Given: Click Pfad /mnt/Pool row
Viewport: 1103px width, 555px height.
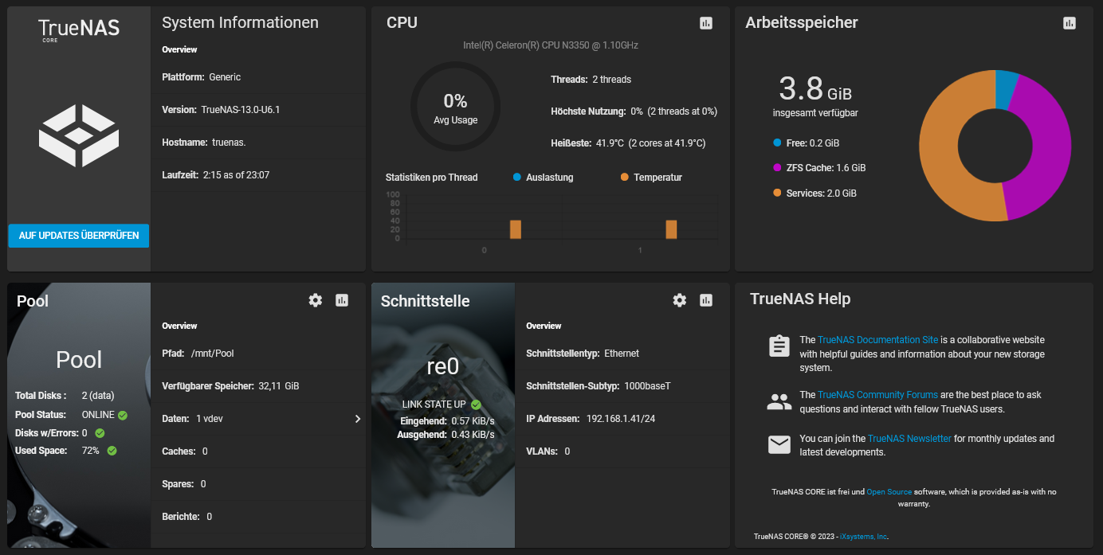Looking at the screenshot, I should click(257, 354).
